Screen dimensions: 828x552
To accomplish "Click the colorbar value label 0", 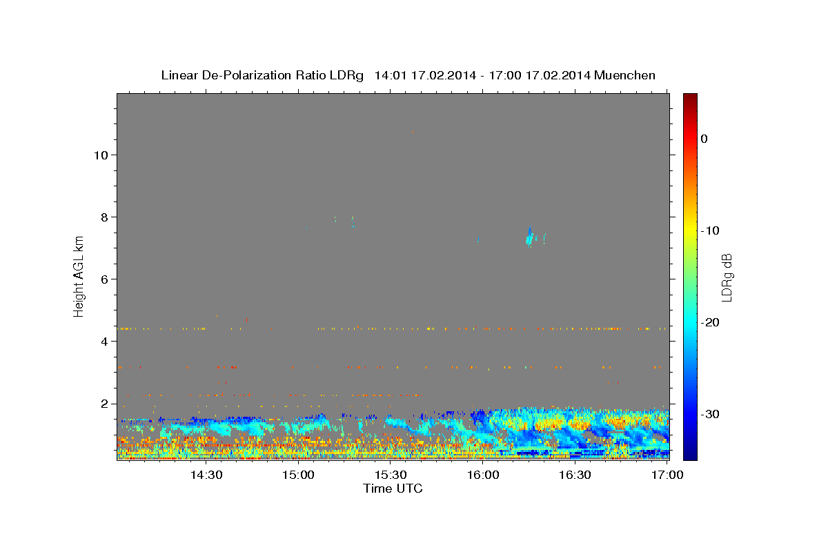I will click(x=704, y=139).
